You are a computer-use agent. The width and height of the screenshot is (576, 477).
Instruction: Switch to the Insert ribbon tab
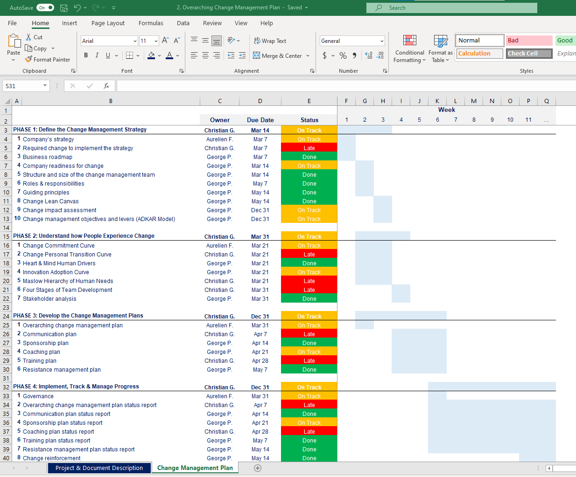tap(69, 23)
